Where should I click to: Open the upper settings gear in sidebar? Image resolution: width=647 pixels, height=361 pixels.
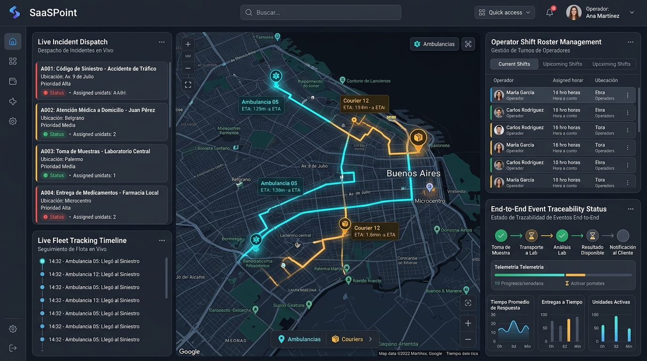point(13,121)
